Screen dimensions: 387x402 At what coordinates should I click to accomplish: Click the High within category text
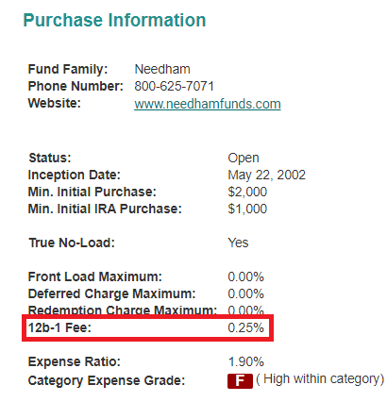click(x=320, y=379)
